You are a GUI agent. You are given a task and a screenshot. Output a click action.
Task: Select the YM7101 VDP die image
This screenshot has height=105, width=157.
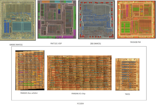57,19
